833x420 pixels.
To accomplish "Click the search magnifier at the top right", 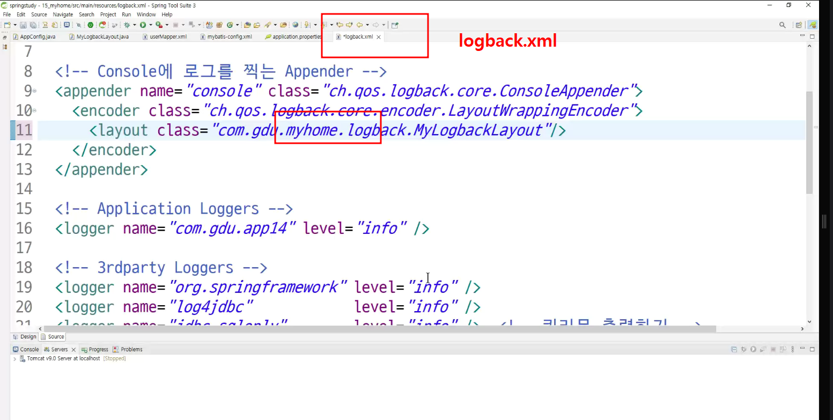I will [x=783, y=25].
